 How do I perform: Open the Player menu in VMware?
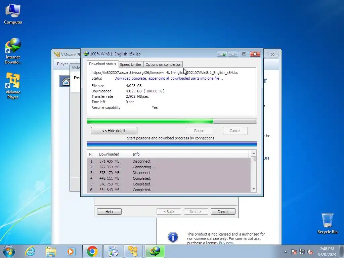tap(62, 63)
